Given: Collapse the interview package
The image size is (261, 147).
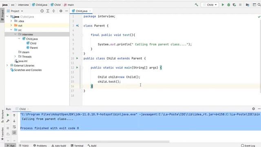Looking at the screenshot, I should 15,34.
